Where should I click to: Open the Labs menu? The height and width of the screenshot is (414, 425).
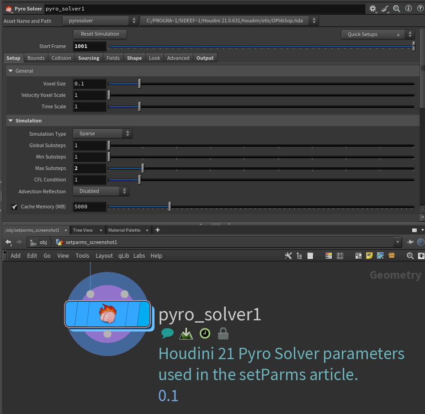point(139,256)
